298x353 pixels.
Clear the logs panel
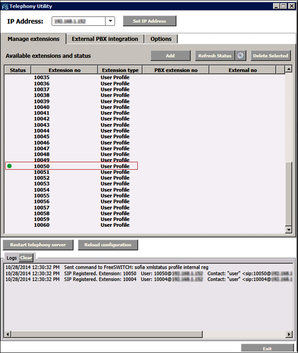pos(26,258)
